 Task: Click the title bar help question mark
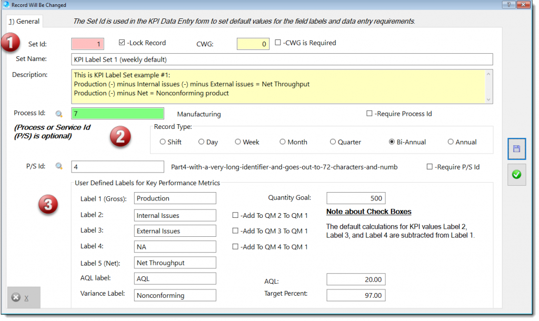tap(508, 4)
